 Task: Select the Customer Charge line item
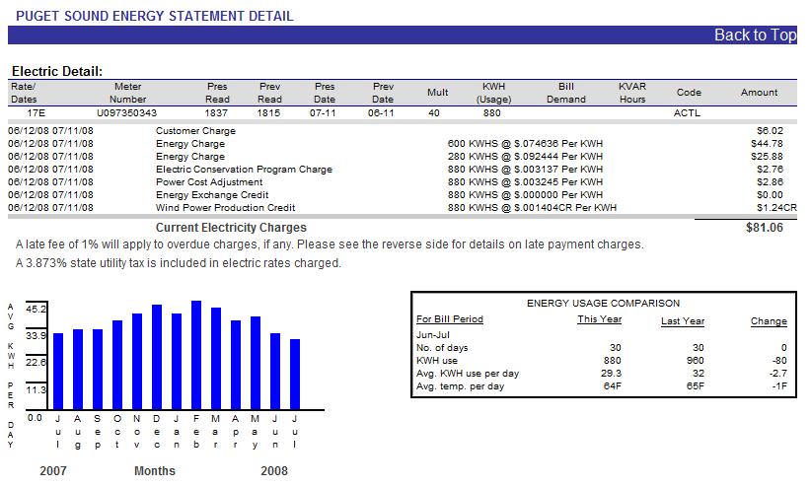click(195, 131)
